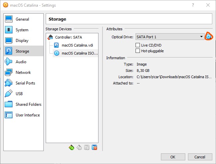
Task: Click the USB plug icon
Action: pyautogui.click(x=9, y=93)
